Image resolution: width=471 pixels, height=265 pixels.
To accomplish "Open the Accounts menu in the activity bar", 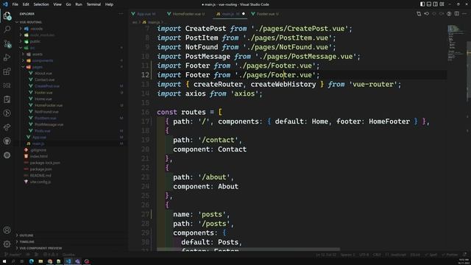I will (7, 230).
